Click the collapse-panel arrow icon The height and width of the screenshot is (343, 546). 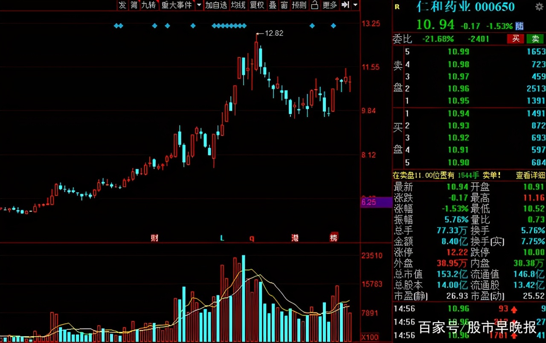coord(346,5)
